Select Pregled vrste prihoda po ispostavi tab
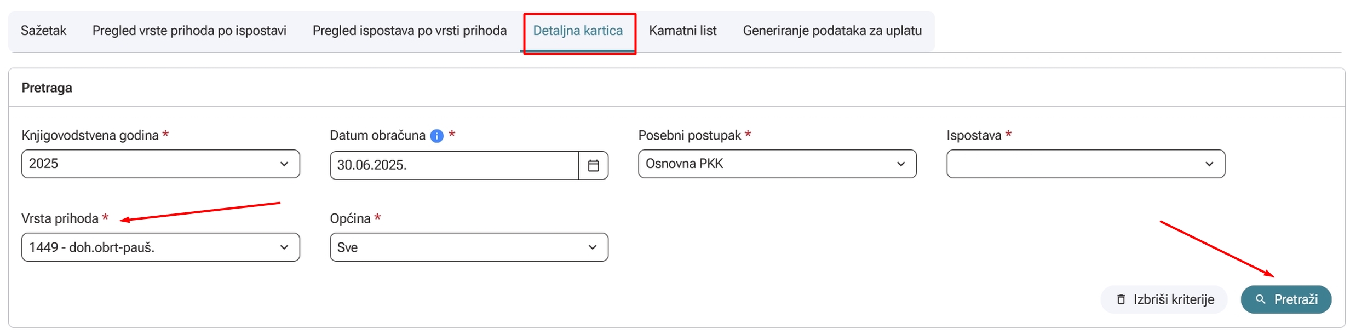This screenshot has width=1350, height=335. coord(189,31)
